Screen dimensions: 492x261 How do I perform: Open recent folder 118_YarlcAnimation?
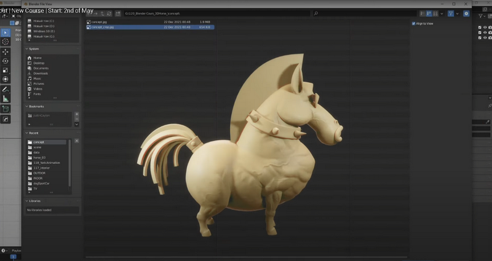[47, 163]
